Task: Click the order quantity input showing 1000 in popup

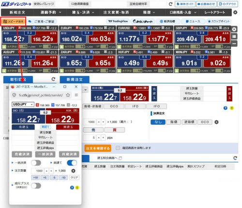Action: (37, 171)
